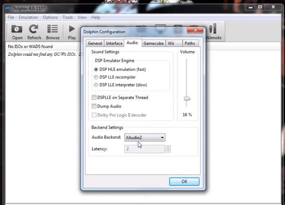The width and height of the screenshot is (285, 205).
Task: Click the 'No ISOs or WADS found' header
Action: coord(31,46)
